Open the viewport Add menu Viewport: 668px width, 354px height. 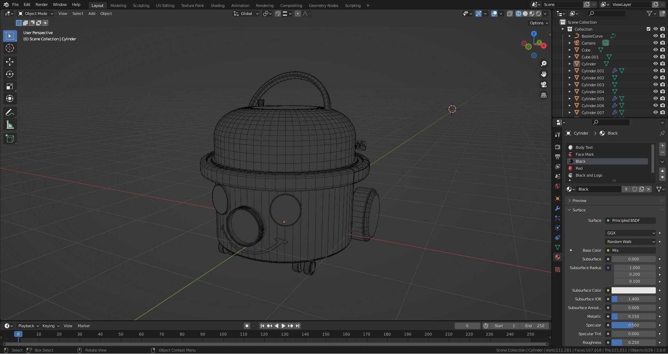[92, 14]
